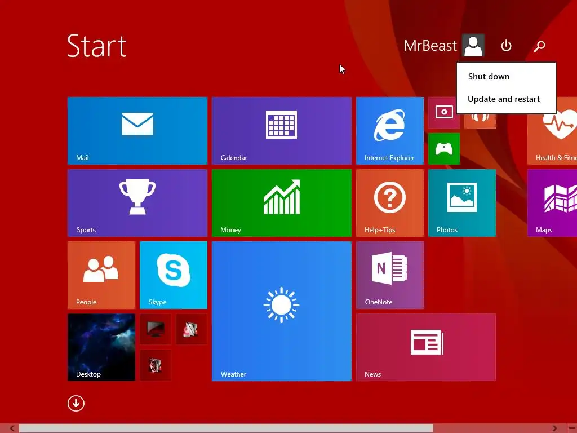
Task: Open the small Video tile
Action: [444, 113]
